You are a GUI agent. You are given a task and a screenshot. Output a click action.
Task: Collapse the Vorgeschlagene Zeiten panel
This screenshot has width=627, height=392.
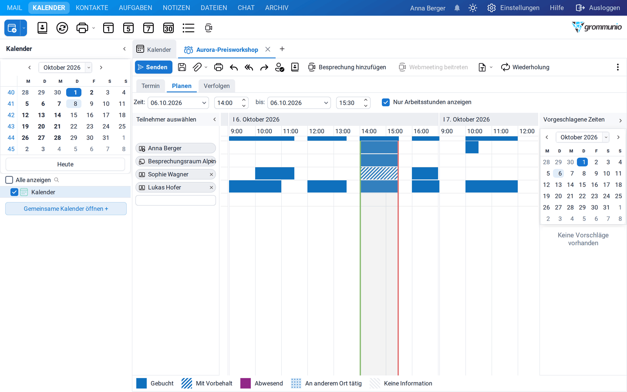pos(620,120)
